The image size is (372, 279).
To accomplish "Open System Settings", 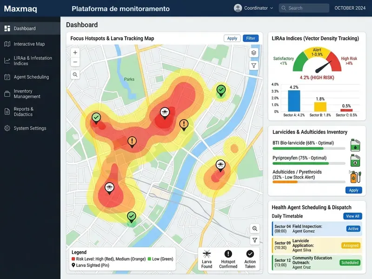I will tap(30, 128).
